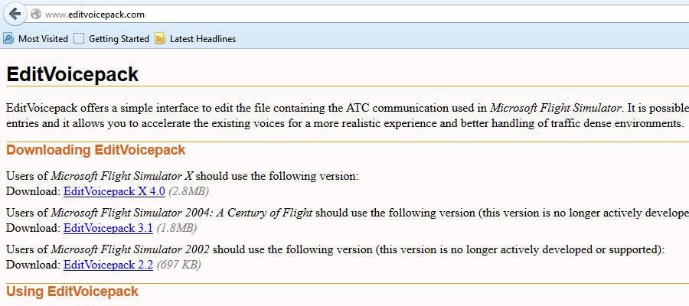
Task: Click the (697 KB) file size text
Action: click(x=179, y=265)
